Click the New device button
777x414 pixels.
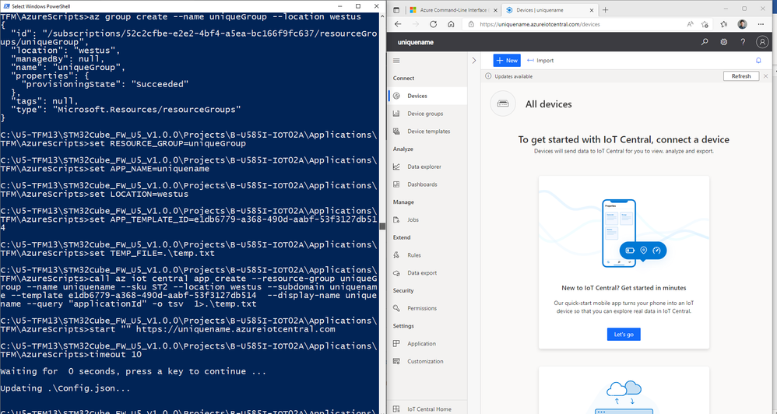(x=507, y=61)
